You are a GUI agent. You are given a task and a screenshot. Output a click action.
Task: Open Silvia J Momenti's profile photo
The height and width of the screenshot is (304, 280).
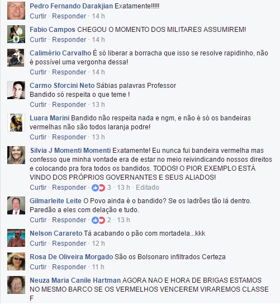pos(16,155)
